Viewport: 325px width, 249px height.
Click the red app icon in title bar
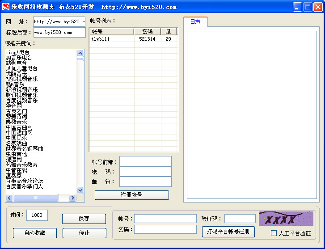click(x=6, y=7)
